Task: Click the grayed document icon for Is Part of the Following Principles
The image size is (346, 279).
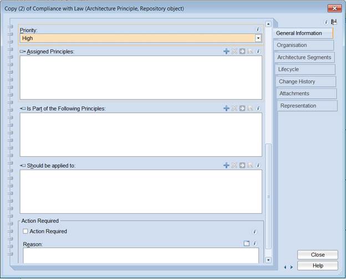Action: point(250,108)
